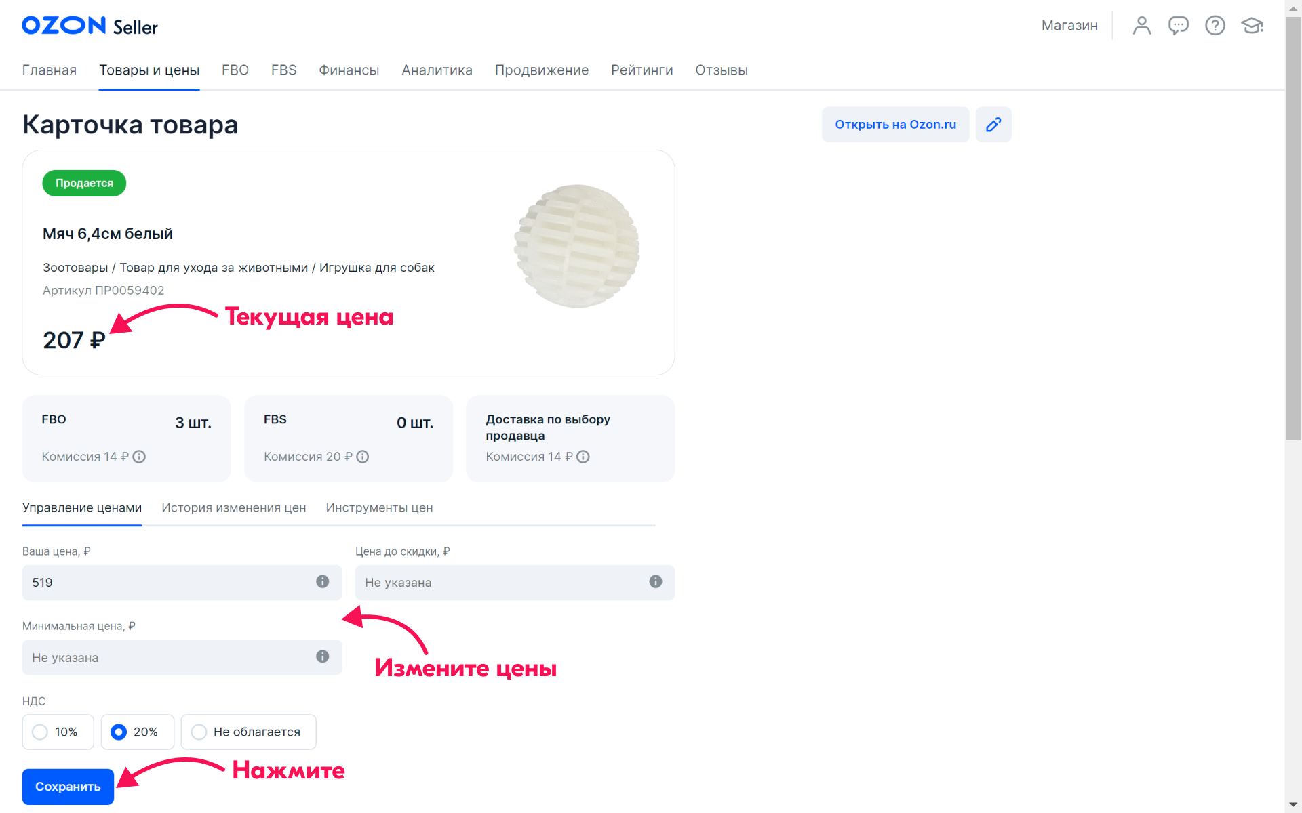Open the graduation cap training icon

(x=1252, y=26)
